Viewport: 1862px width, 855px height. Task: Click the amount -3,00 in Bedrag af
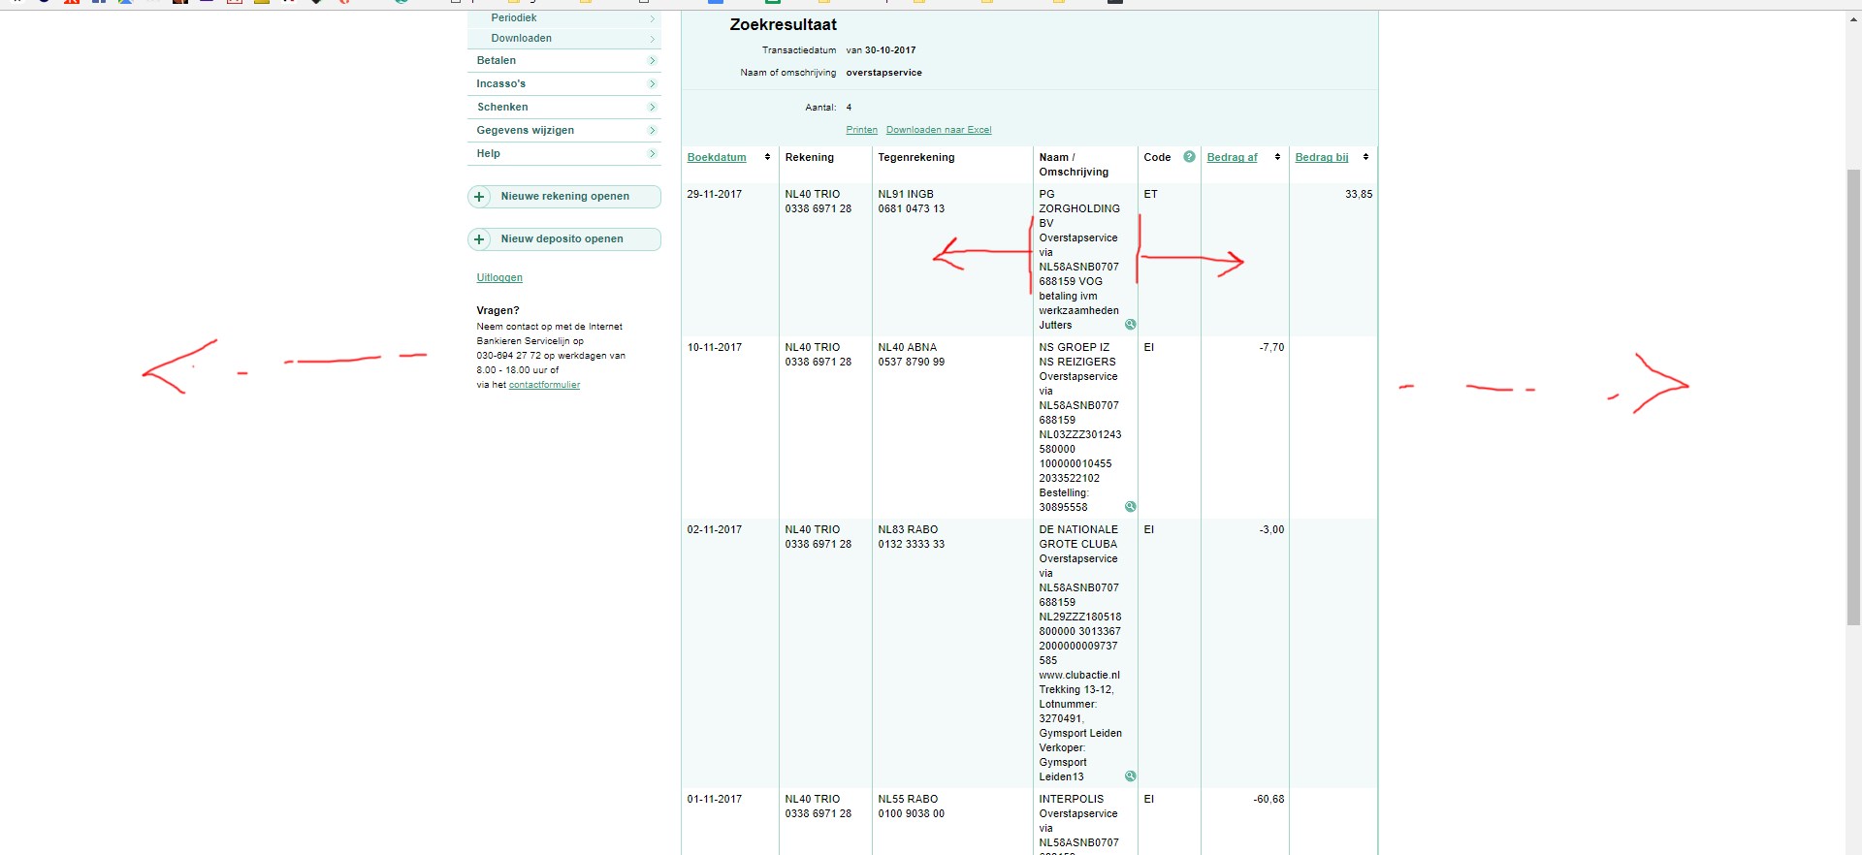click(1271, 529)
